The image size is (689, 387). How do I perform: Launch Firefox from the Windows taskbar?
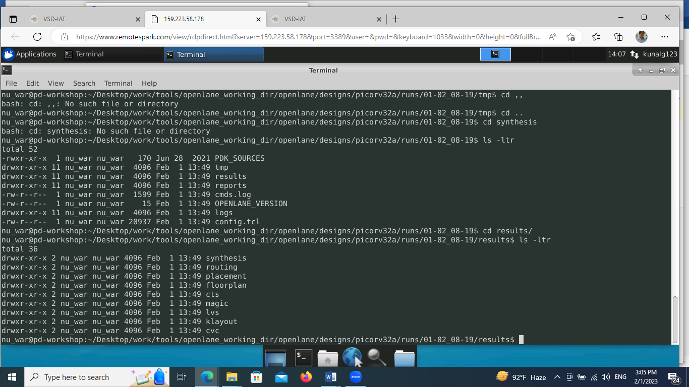pos(306,377)
